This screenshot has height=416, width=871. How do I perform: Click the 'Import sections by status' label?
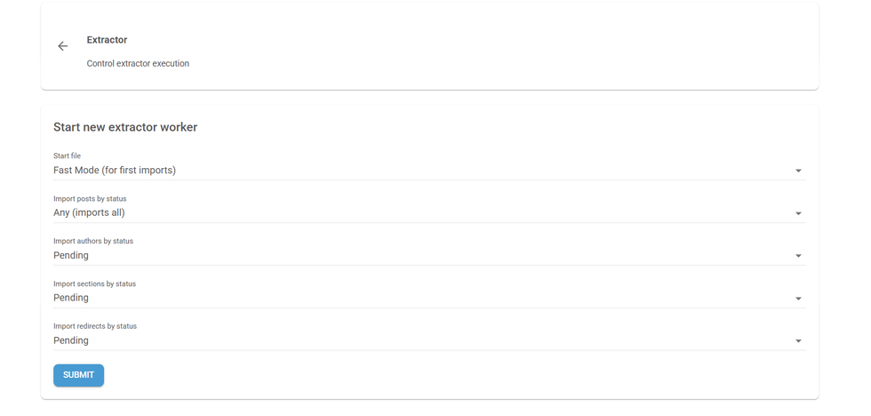pyautogui.click(x=94, y=284)
